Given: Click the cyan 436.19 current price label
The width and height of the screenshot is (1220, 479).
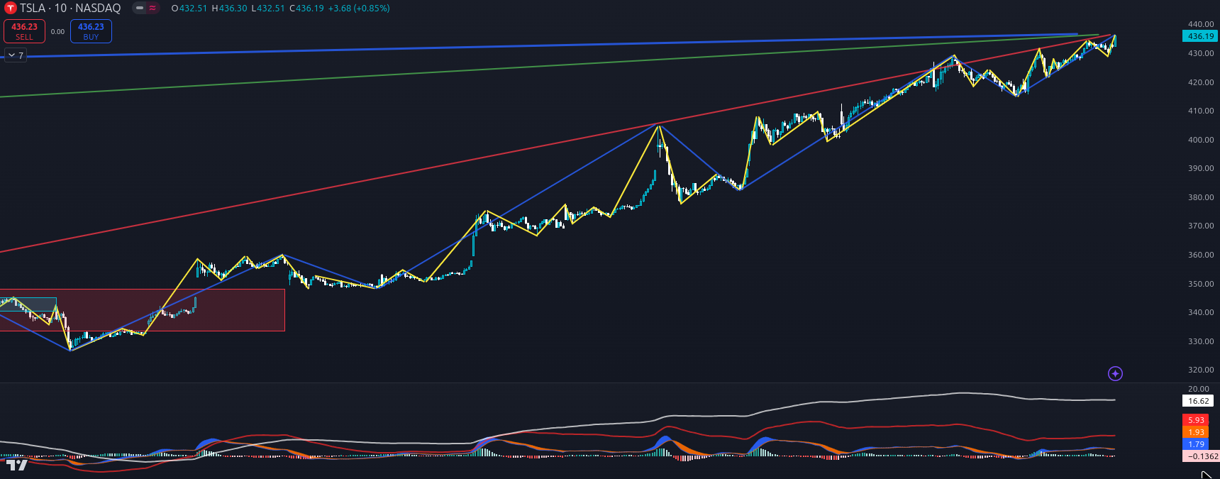Looking at the screenshot, I should click(1200, 36).
